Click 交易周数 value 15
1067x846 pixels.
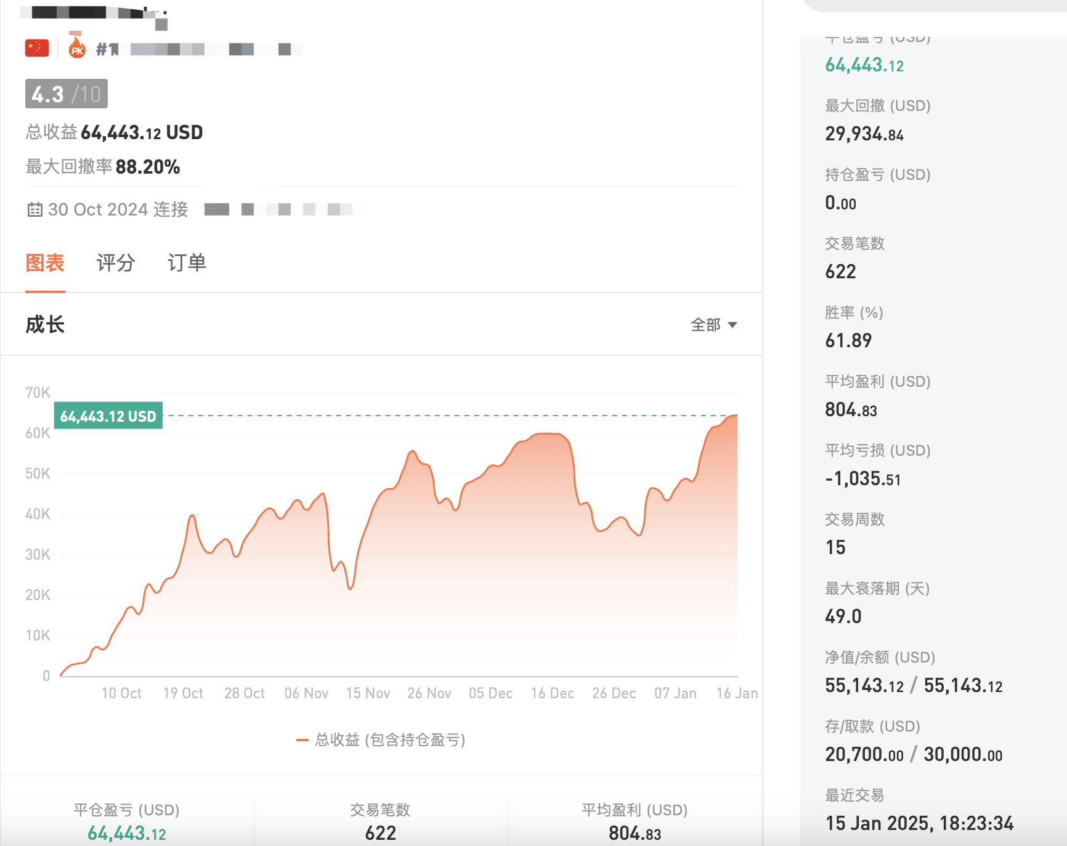(835, 547)
